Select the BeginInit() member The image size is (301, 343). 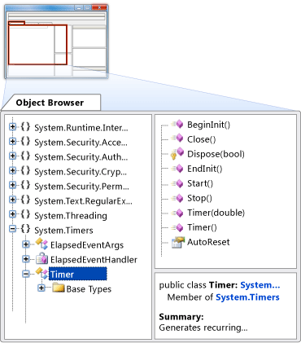tap(208, 125)
